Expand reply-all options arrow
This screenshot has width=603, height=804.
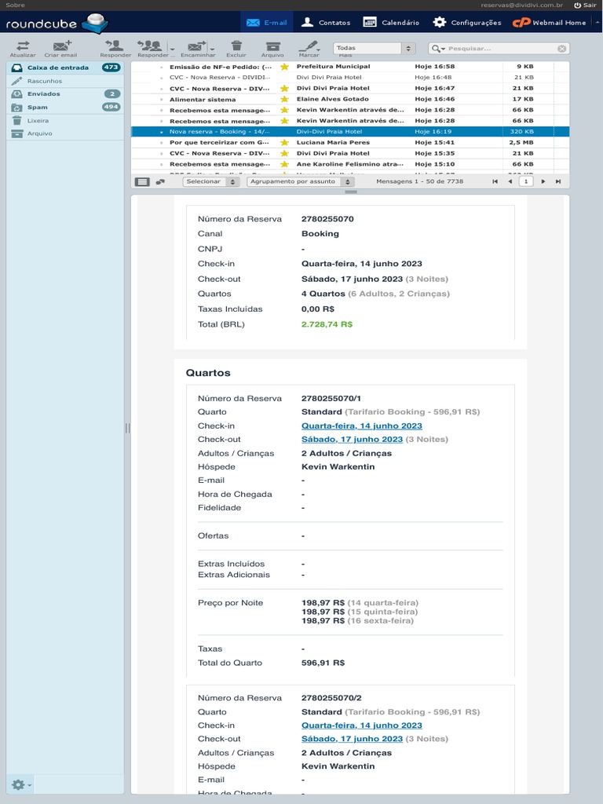click(x=172, y=49)
